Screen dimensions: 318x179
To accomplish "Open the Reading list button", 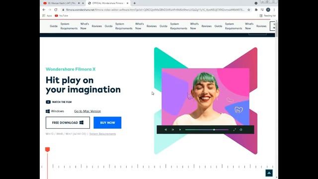I will coord(268,15).
